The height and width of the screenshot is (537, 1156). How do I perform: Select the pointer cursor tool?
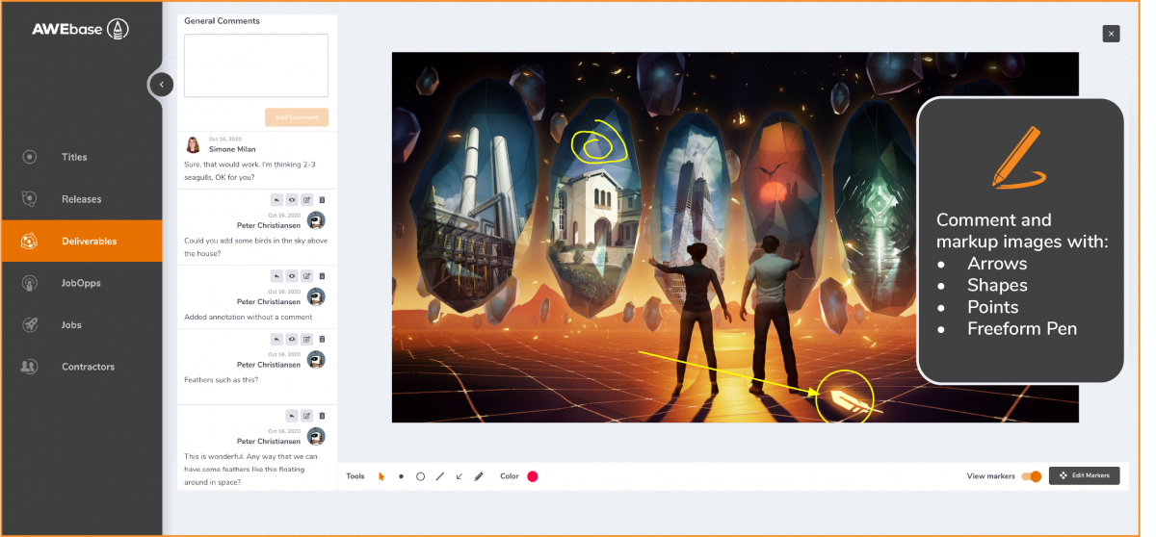[x=381, y=476]
